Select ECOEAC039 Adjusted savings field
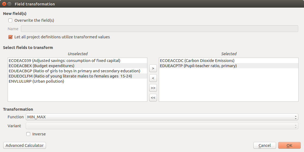The width and height of the screenshot is (304, 152). (x=64, y=61)
